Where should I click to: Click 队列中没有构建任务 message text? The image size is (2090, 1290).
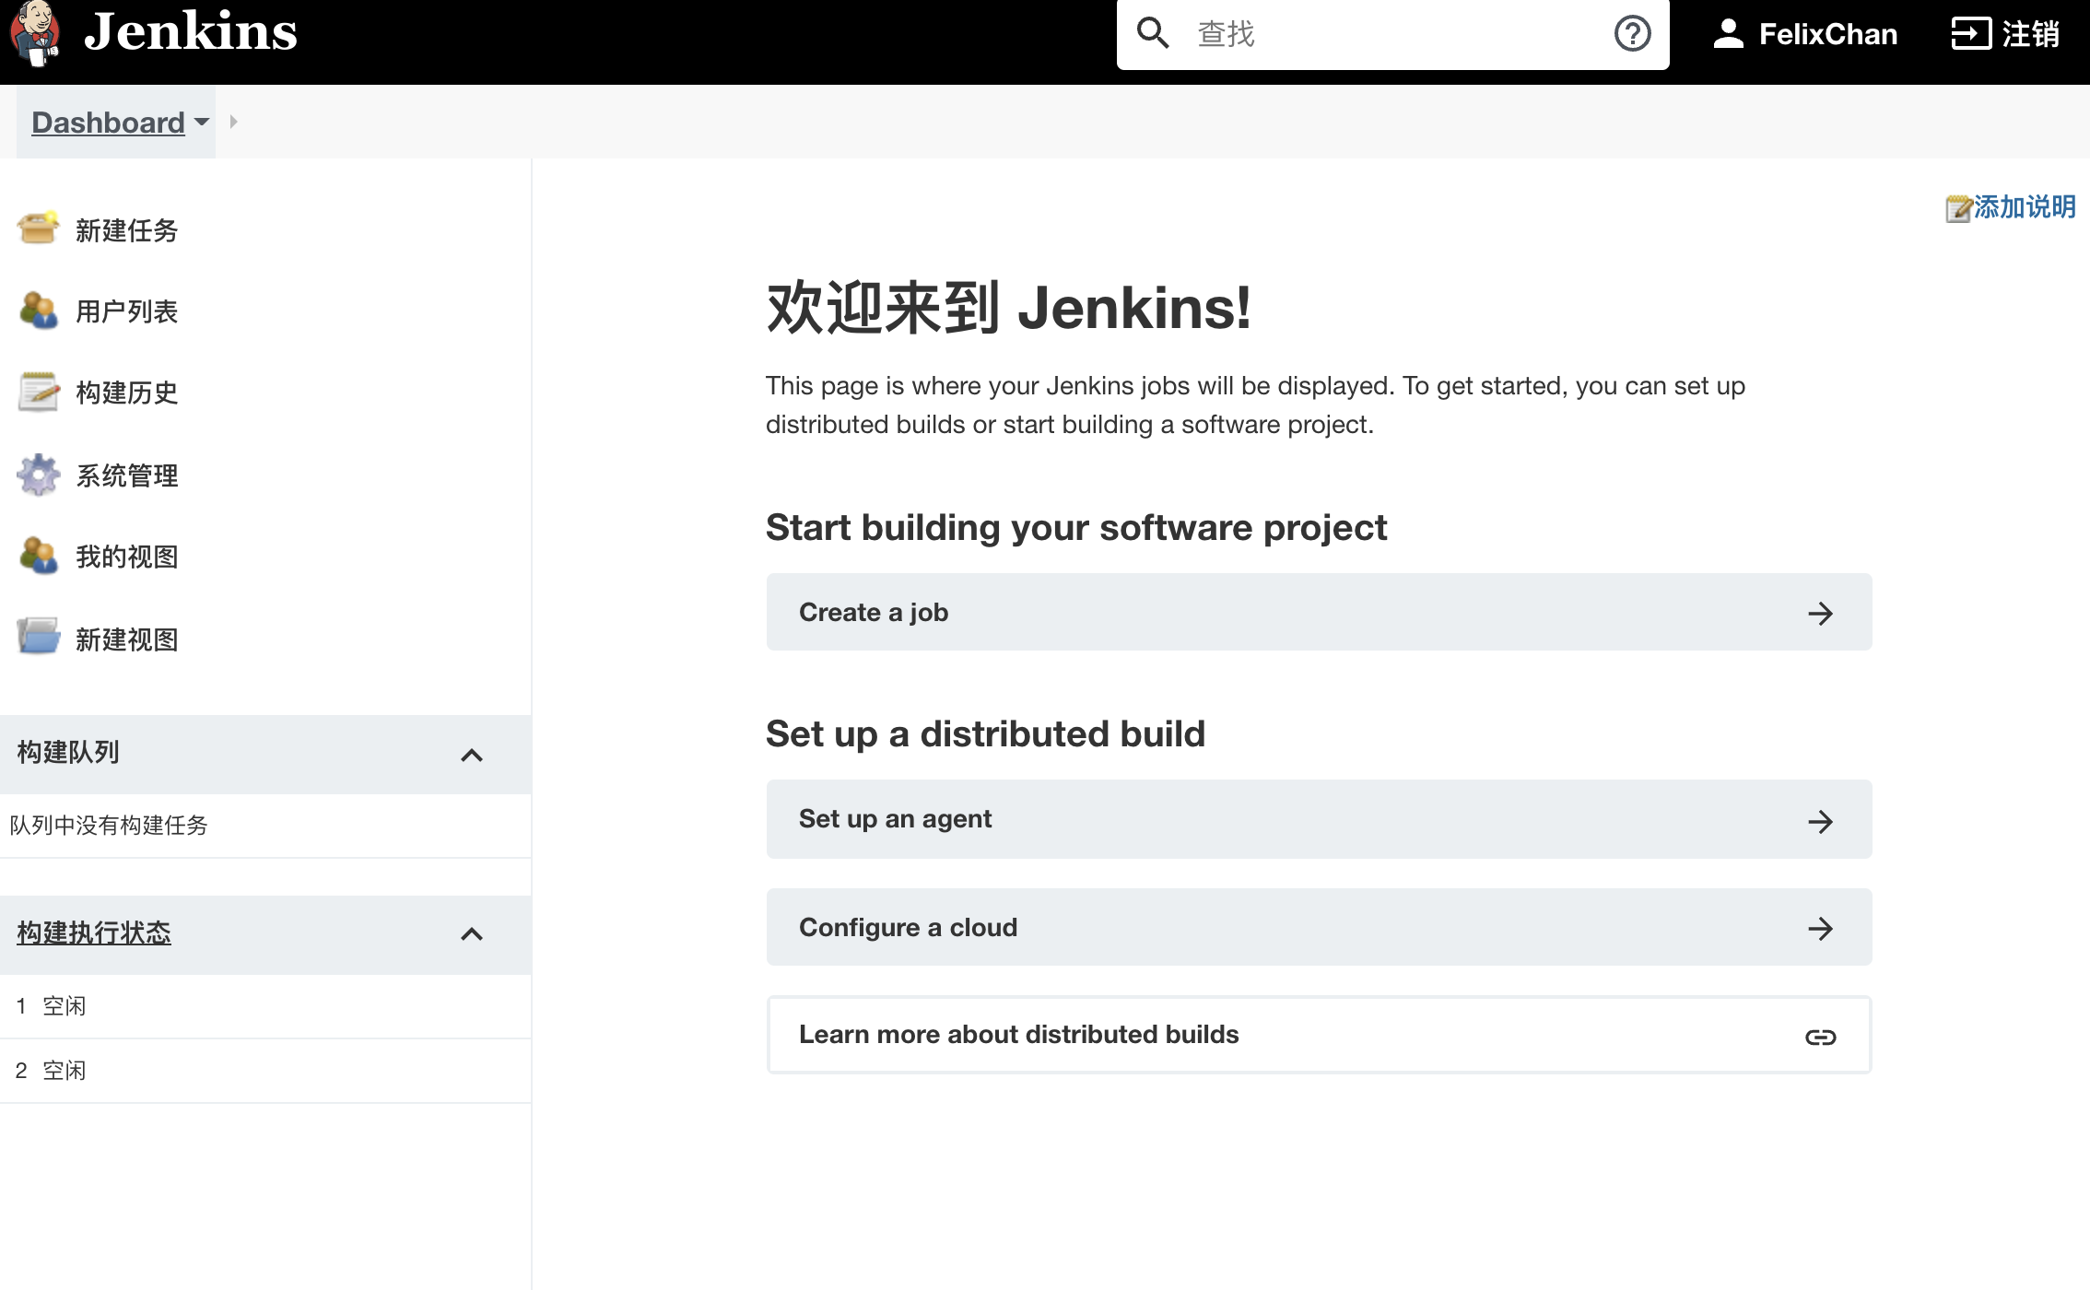109,825
